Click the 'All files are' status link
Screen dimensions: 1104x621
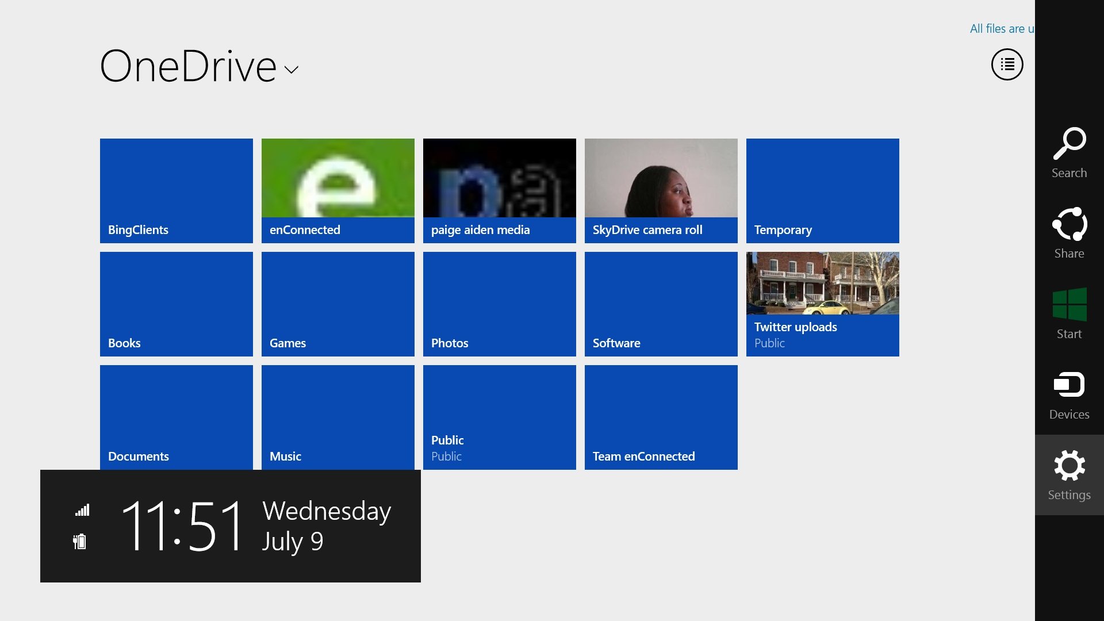point(1002,29)
